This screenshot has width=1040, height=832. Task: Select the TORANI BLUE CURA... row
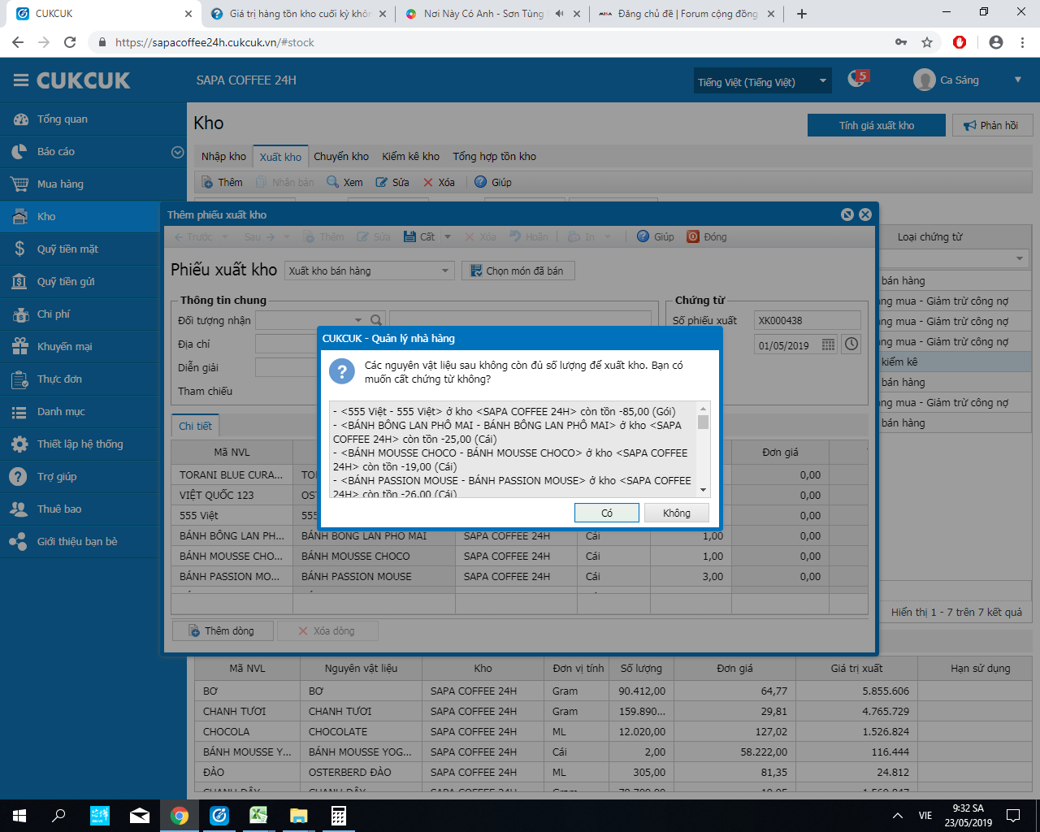tap(520, 475)
